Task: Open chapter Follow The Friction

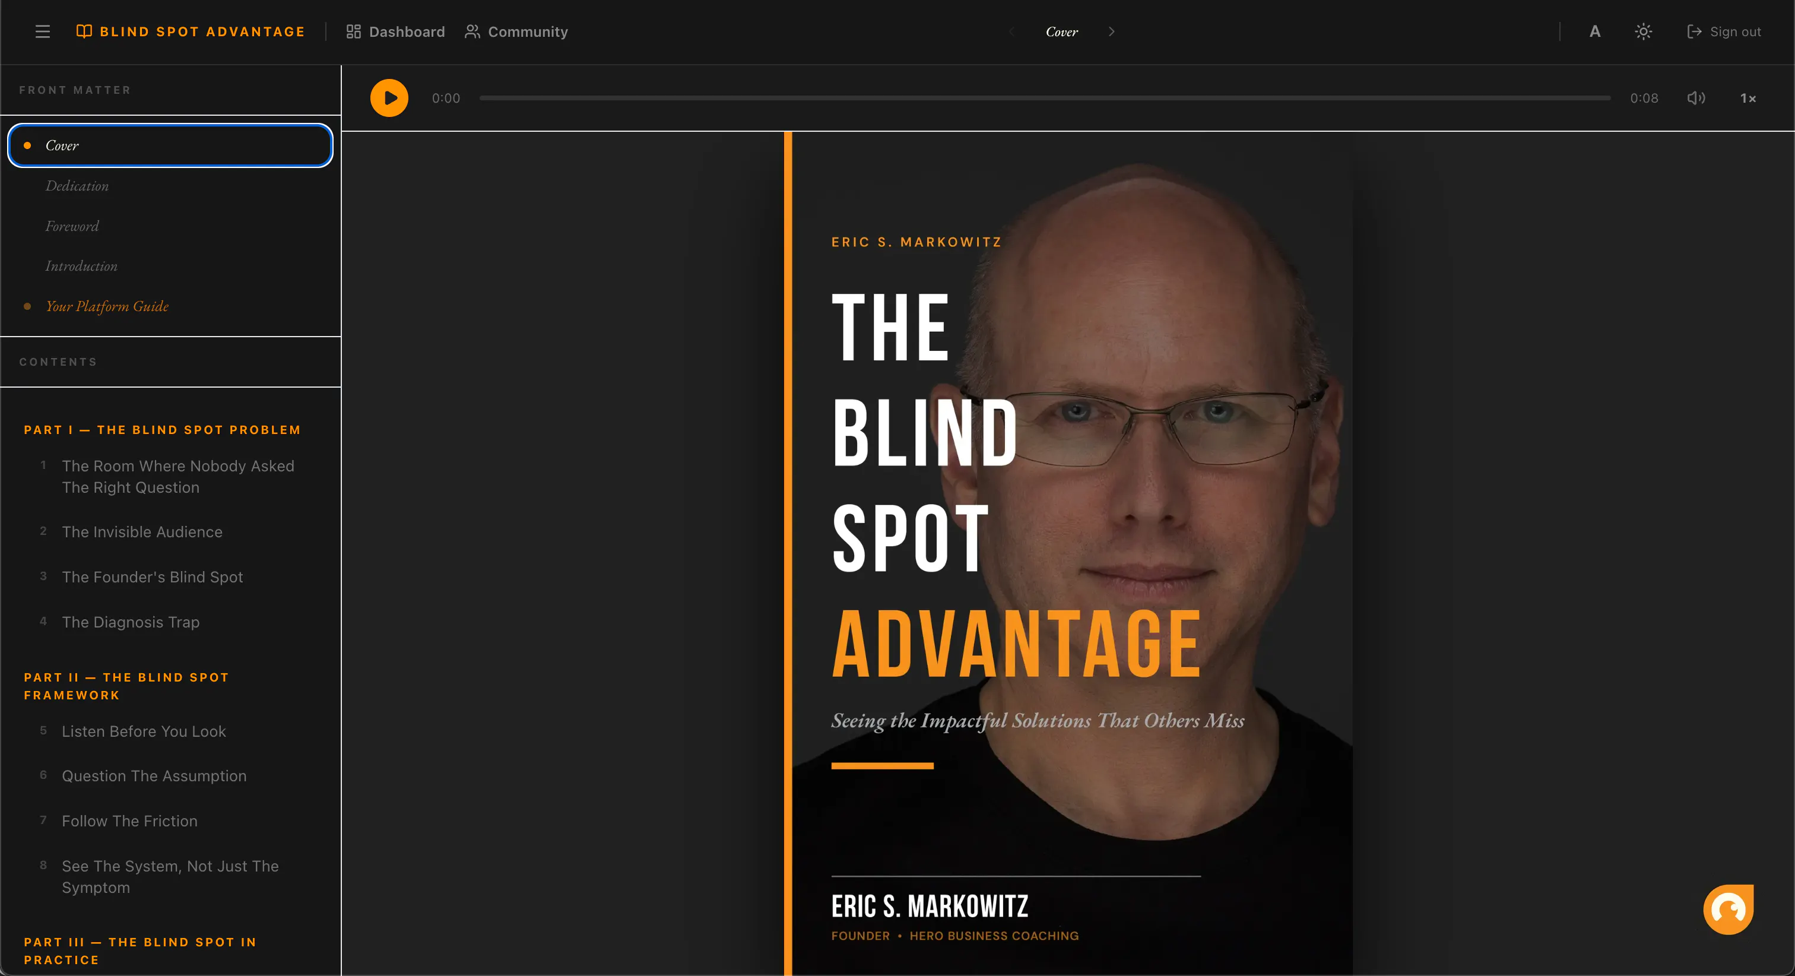Action: click(x=129, y=821)
